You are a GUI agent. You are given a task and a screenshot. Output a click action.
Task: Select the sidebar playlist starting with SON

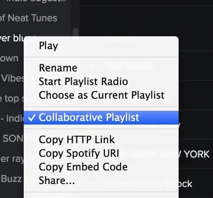pyautogui.click(x=13, y=138)
